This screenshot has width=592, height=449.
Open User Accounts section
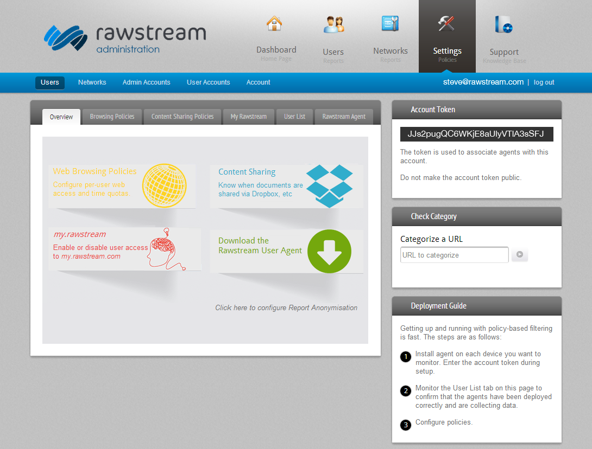[x=209, y=82]
